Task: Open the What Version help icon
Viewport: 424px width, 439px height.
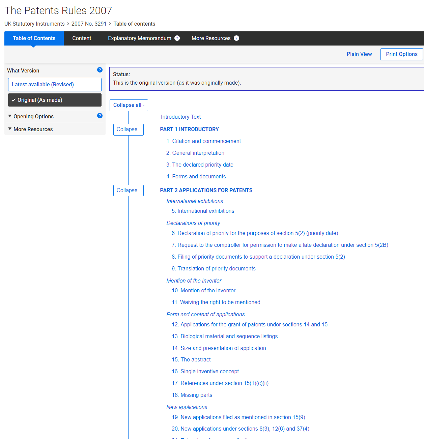Action: pos(100,70)
